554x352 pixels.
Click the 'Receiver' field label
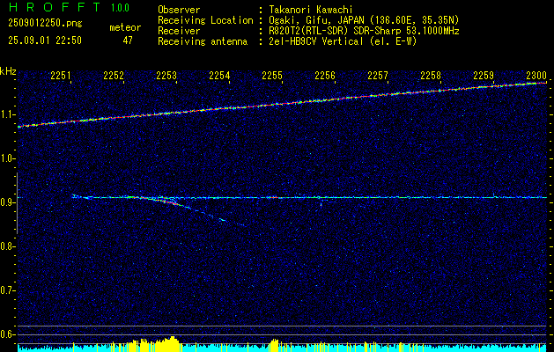click(179, 31)
